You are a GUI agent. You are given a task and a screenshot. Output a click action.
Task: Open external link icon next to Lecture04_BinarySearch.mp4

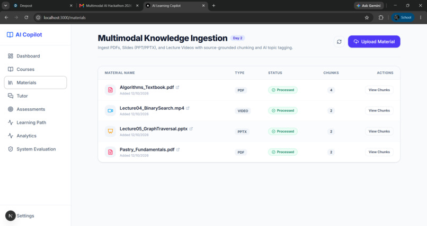coord(188,108)
